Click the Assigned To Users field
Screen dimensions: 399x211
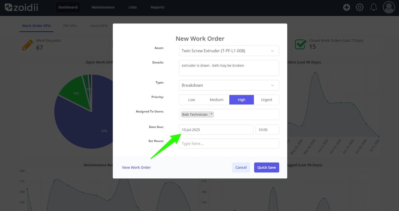click(x=229, y=115)
